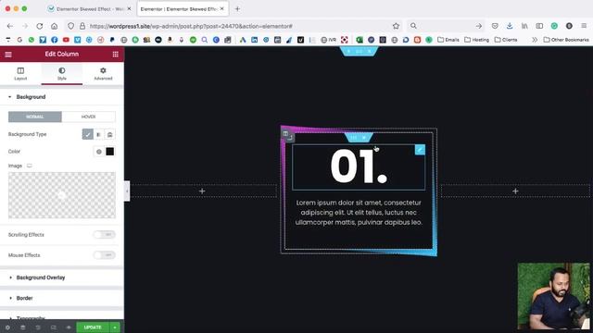Open the Firefox application menu
Image resolution: width=593 pixels, height=333 pixels.
pyautogui.click(x=584, y=26)
